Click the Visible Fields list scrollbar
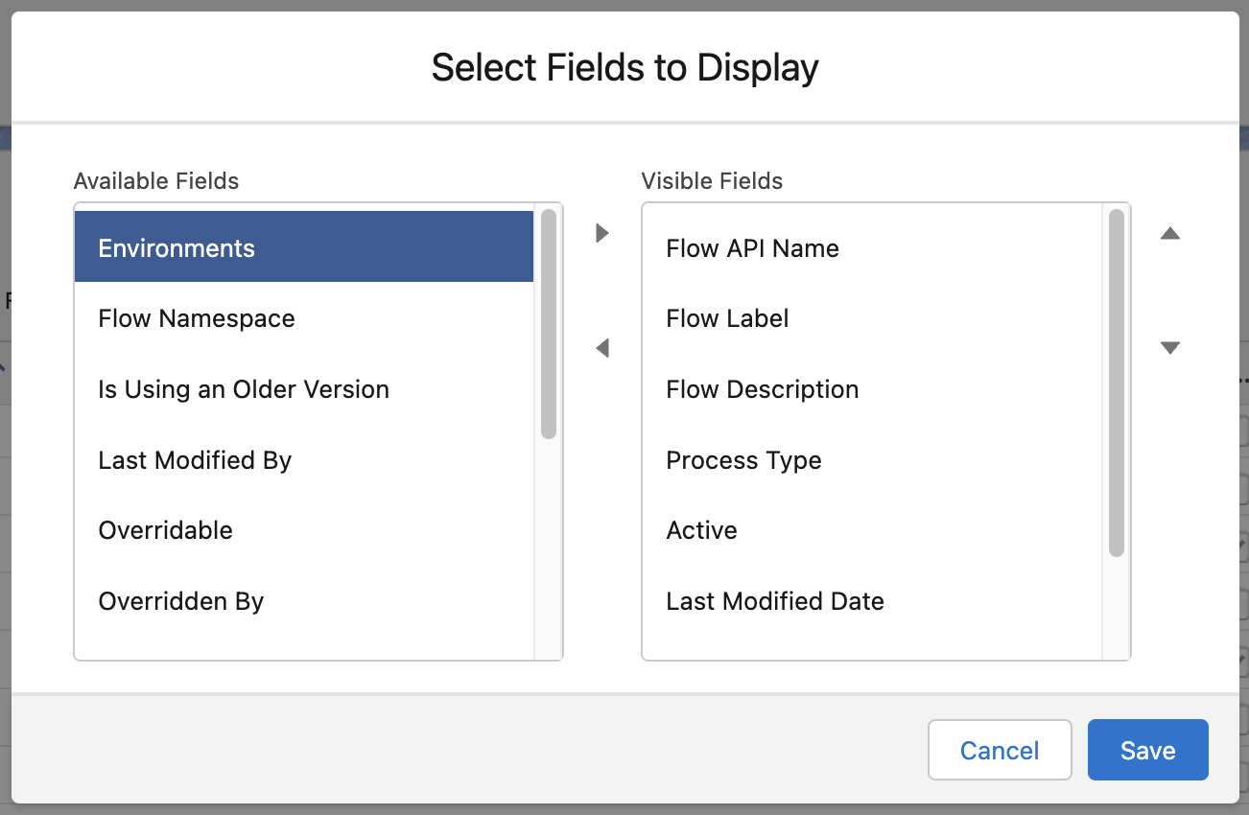Screen dimensions: 1249x815 tap(1117, 383)
